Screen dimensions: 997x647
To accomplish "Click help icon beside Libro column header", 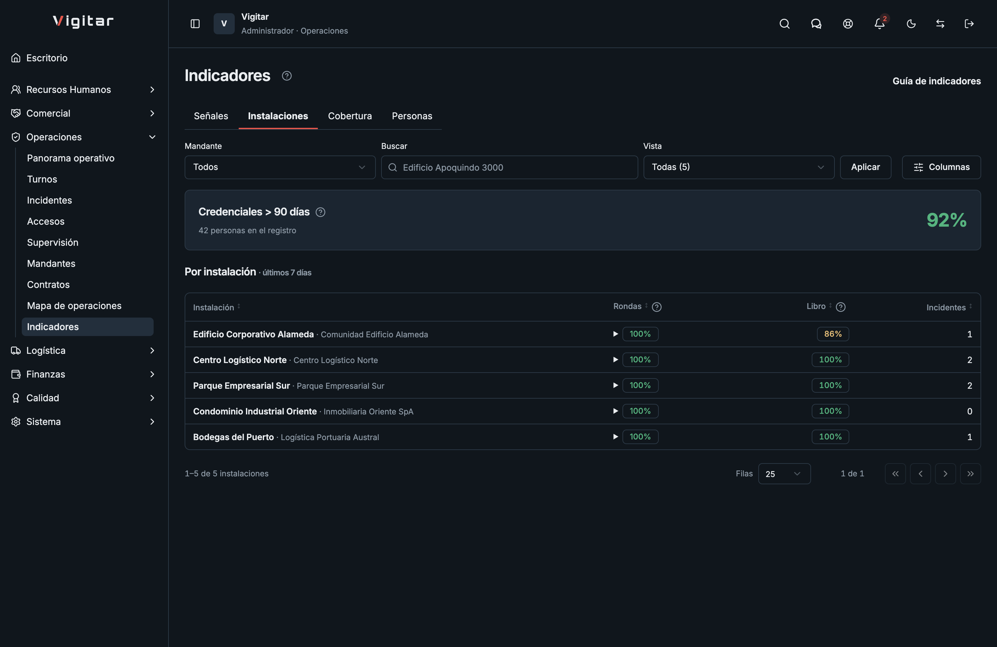I will [840, 307].
